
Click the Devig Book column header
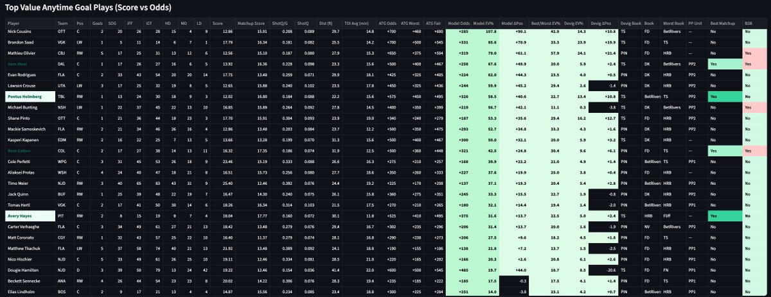click(632, 22)
